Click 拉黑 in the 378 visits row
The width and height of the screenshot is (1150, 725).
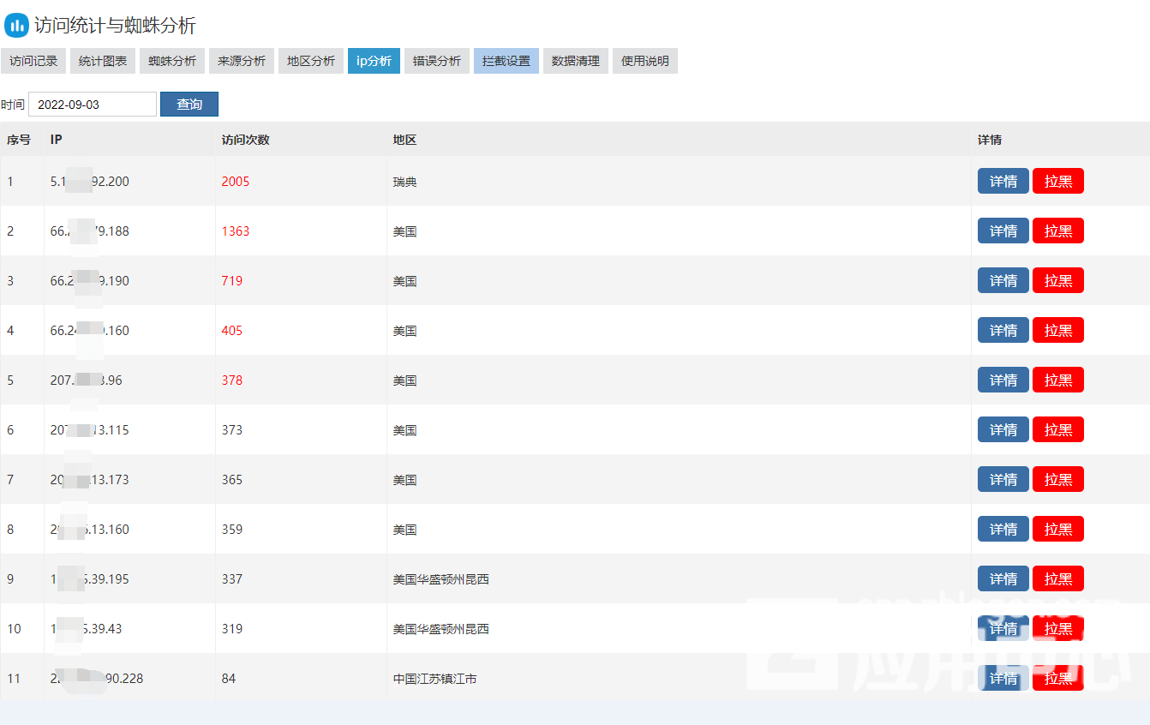1058,380
